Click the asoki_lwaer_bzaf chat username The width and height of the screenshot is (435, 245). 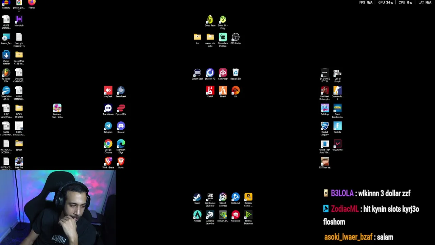(x=348, y=237)
